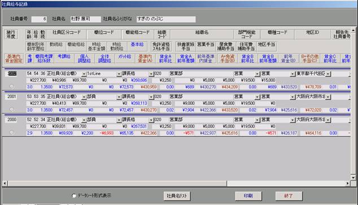Open 部員 職位 dropdown in the 2001 row
Image resolution: width=358 pixels, height=205 pixels.
119,97
